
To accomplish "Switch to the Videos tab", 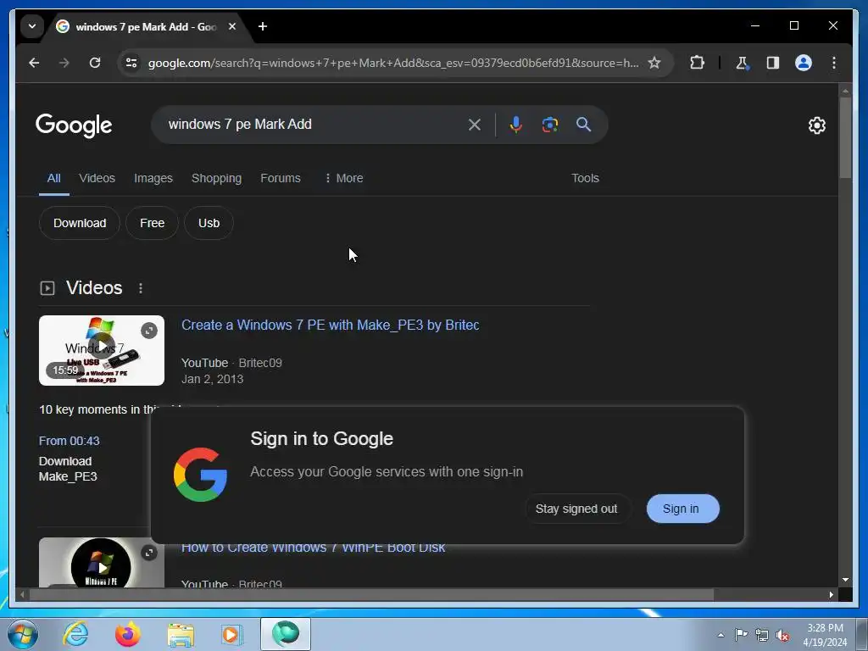I will [x=97, y=178].
